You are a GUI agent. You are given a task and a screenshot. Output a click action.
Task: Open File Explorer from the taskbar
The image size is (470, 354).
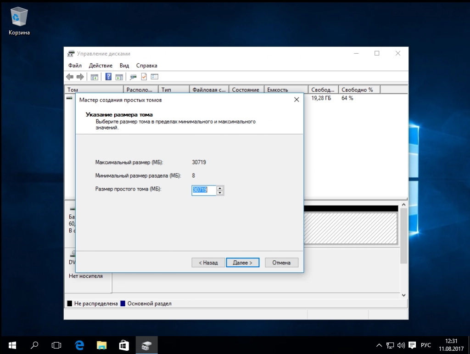[101, 345]
